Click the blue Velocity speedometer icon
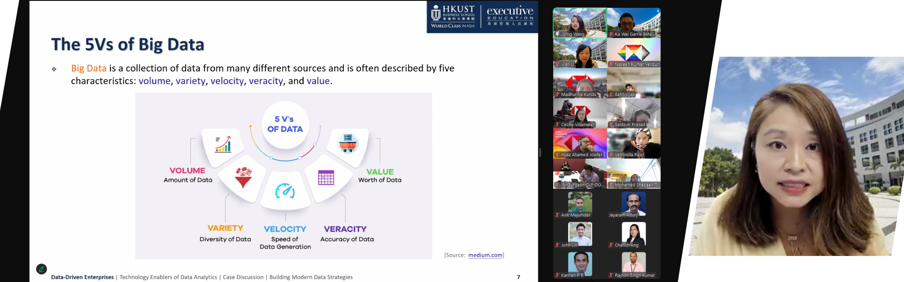The height and width of the screenshot is (282, 904). [285, 191]
